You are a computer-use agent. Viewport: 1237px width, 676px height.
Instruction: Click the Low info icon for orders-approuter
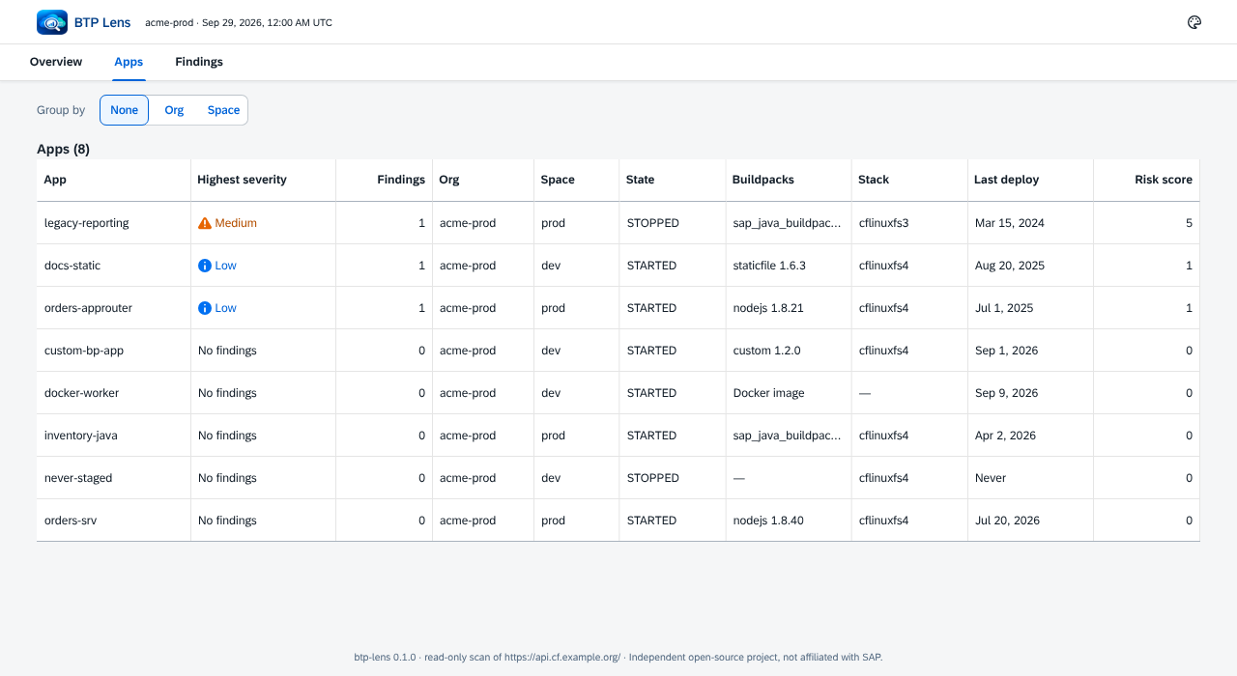coord(205,308)
